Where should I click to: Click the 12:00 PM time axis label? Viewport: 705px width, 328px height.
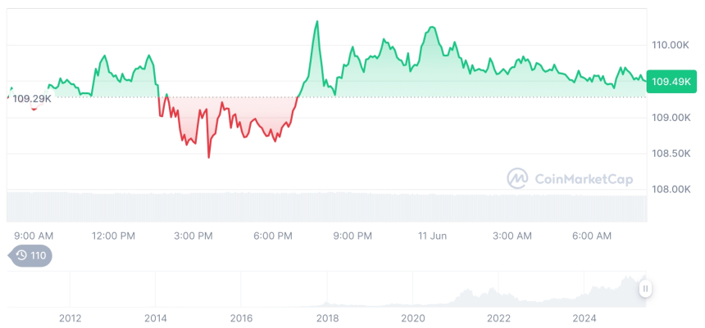tap(113, 236)
